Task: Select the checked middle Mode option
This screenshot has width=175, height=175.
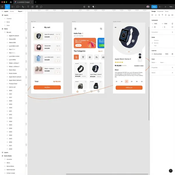Action: click(156, 43)
